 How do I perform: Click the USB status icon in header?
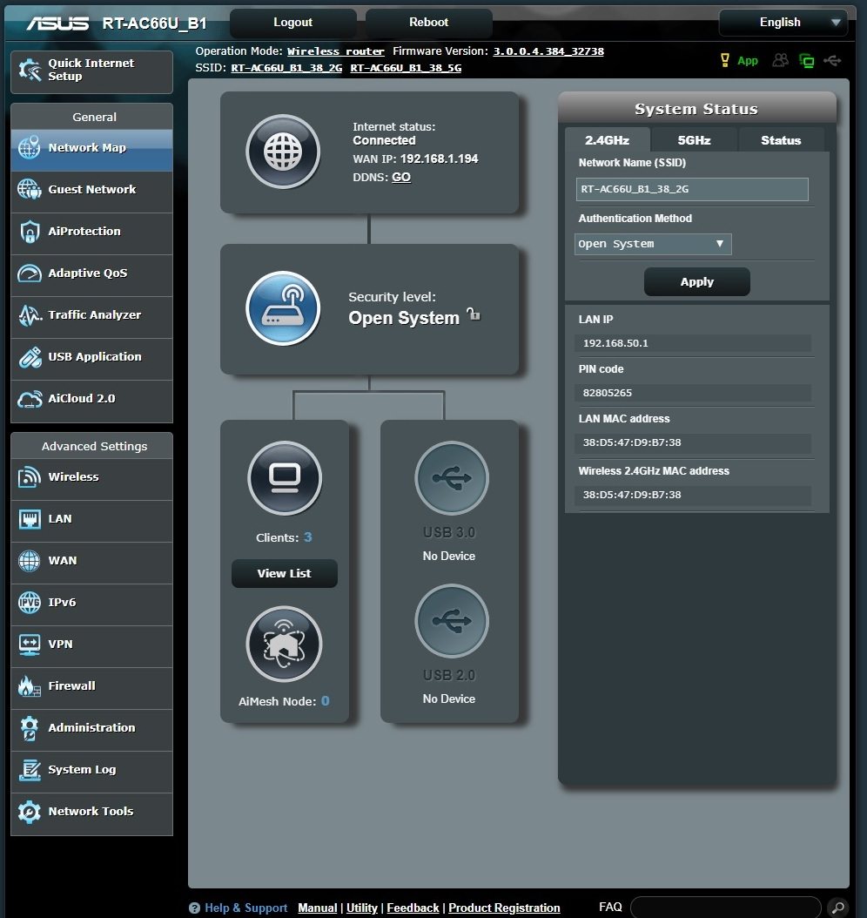point(832,60)
